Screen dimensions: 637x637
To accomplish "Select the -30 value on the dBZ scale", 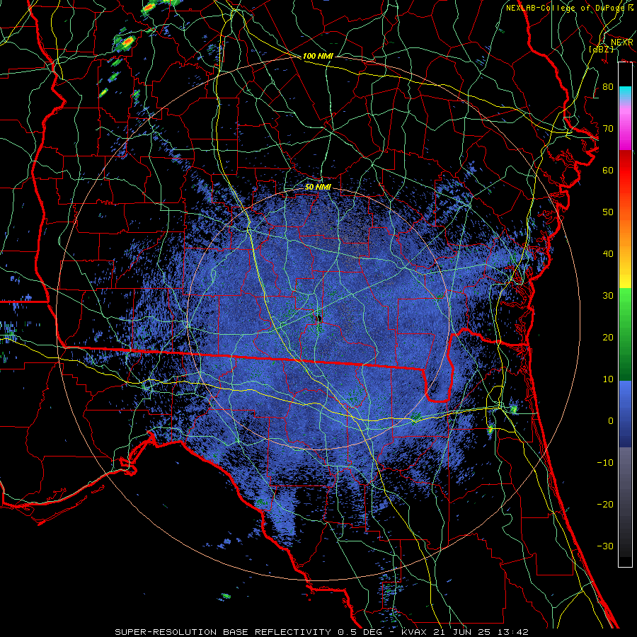I will pyautogui.click(x=605, y=546).
